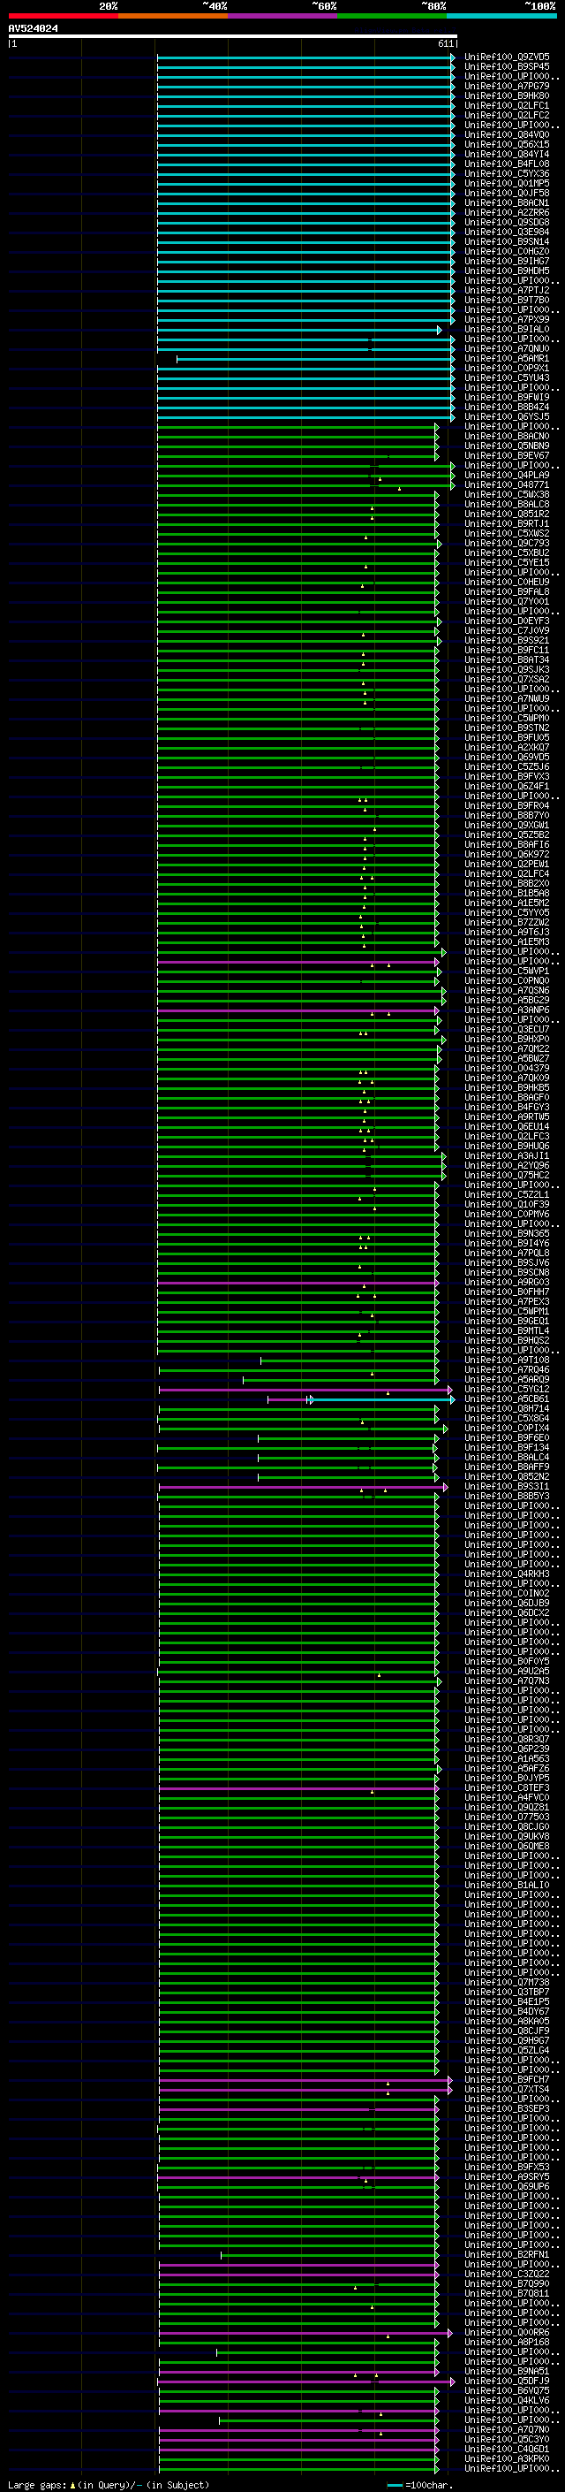Screen dimensions: 565x2492
Task: Click UniRef100_B9NA51 label
Action: pyautogui.click(x=507, y=2371)
